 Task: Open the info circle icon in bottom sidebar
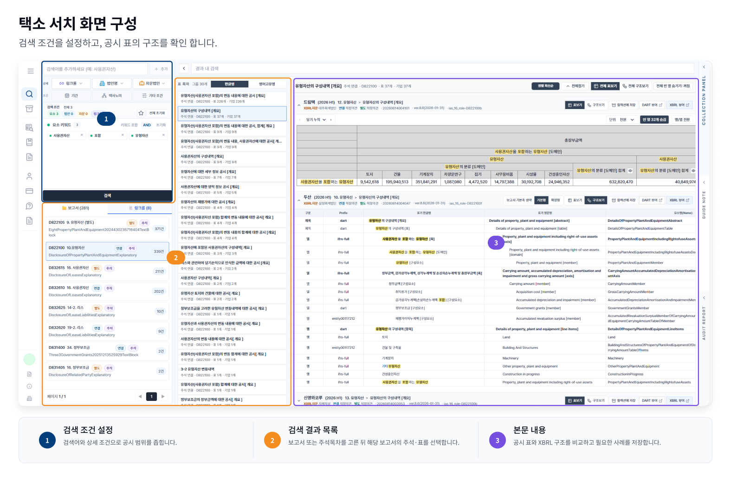[x=29, y=386]
